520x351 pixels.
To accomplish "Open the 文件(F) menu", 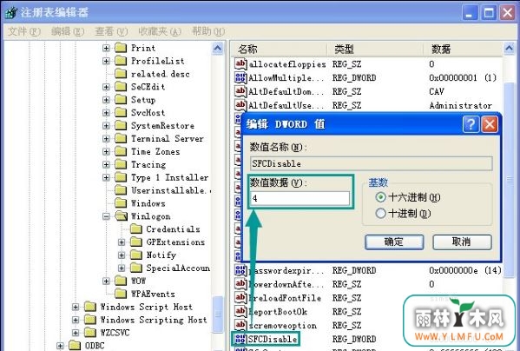I will (24, 31).
